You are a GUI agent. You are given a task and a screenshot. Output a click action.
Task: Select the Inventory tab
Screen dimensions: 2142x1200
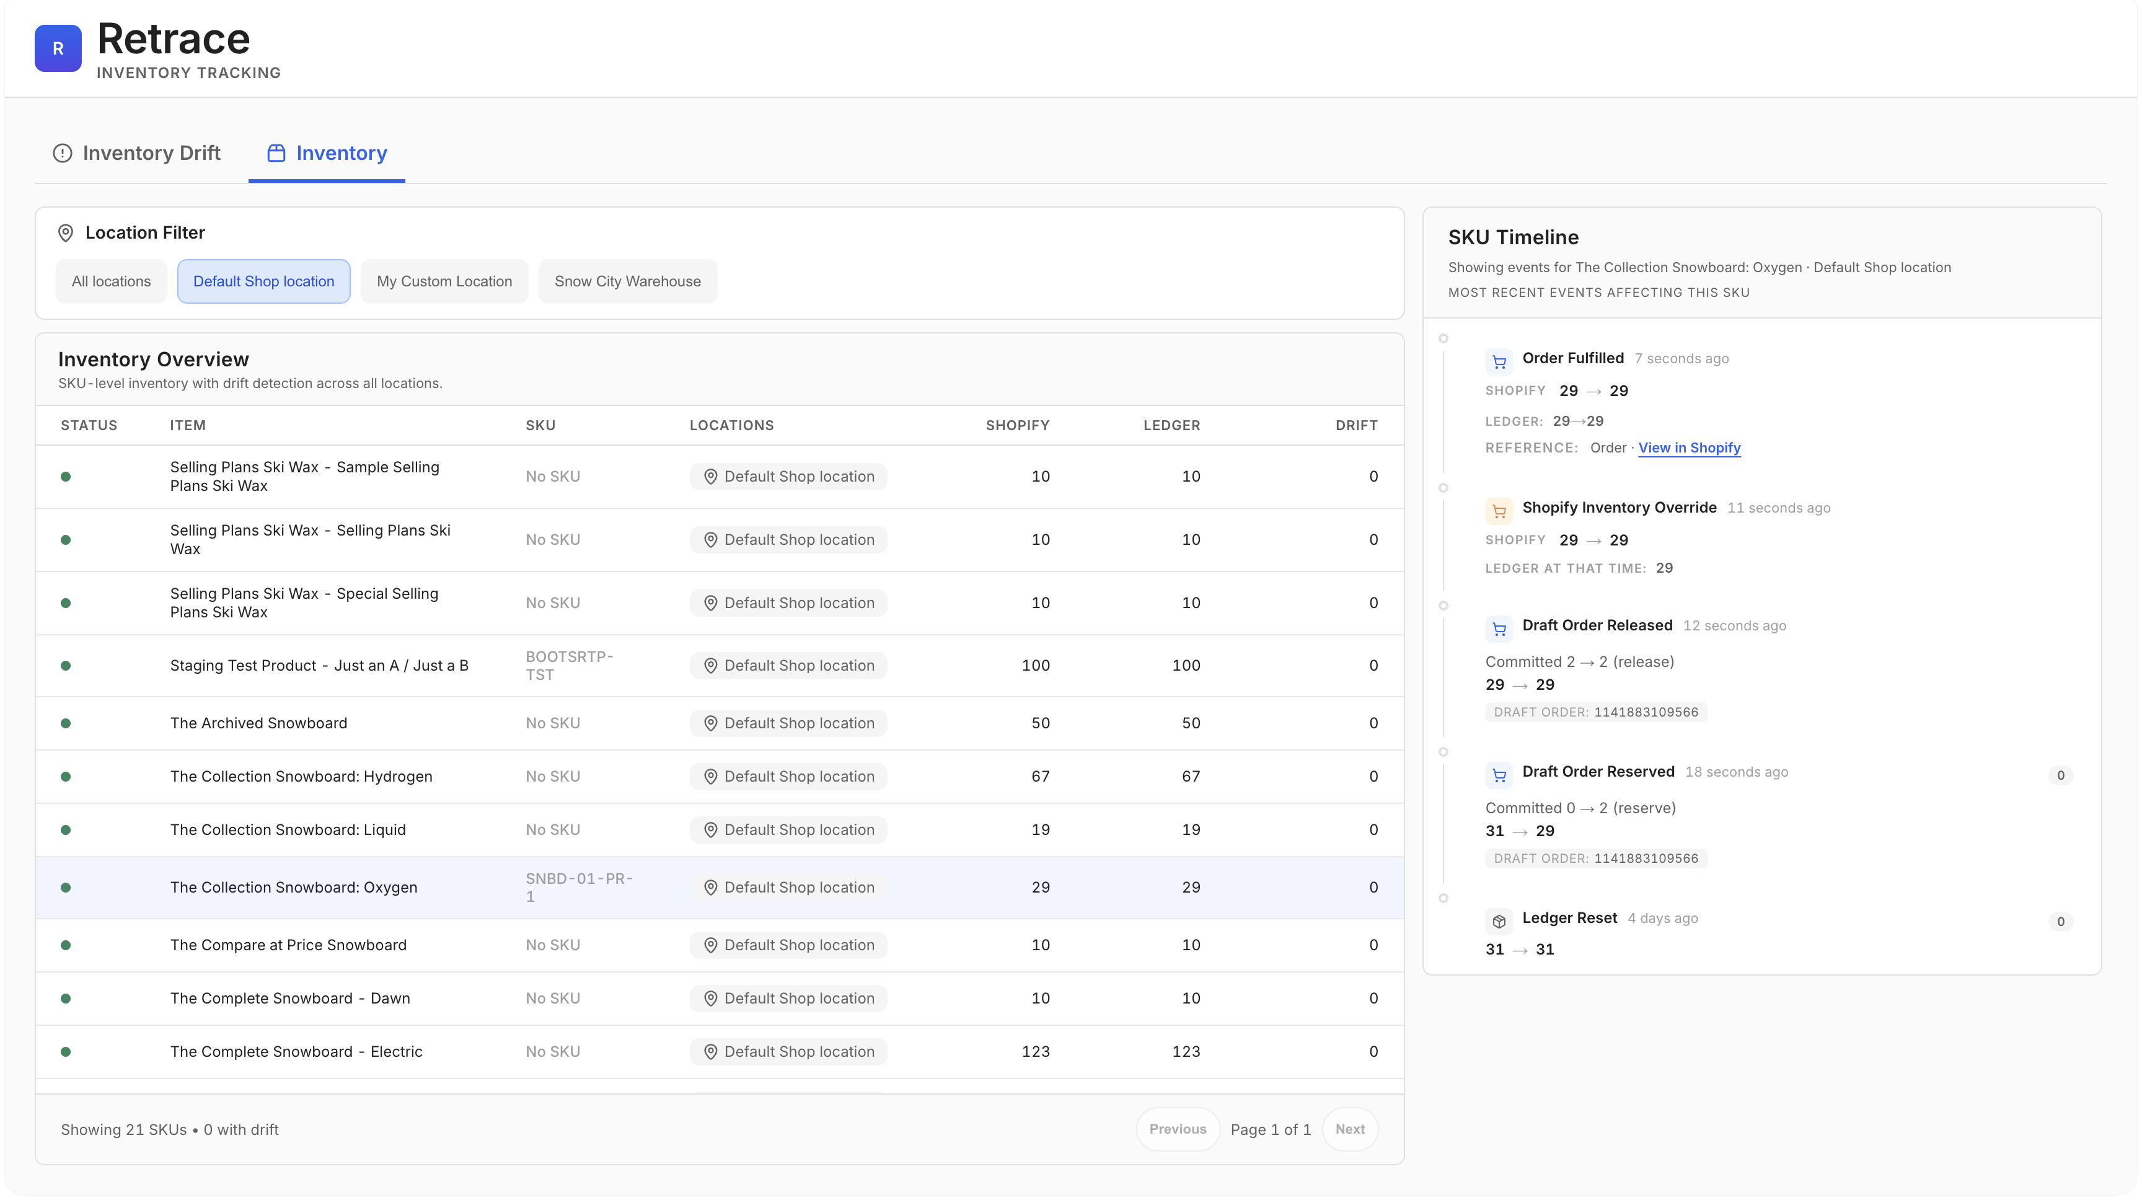tap(327, 153)
